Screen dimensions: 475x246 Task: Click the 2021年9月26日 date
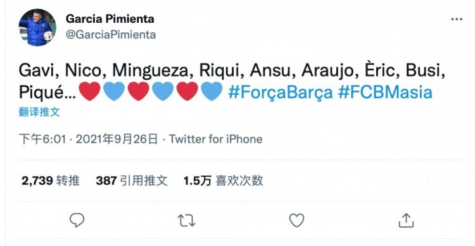click(117, 139)
